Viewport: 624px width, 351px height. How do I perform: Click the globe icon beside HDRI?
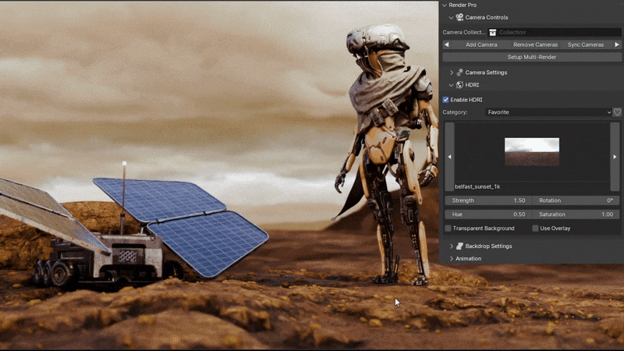(459, 85)
